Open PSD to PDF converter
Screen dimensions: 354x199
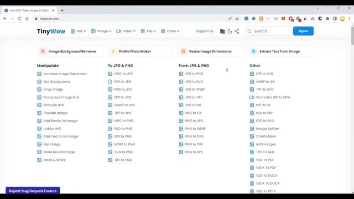(x=264, y=113)
